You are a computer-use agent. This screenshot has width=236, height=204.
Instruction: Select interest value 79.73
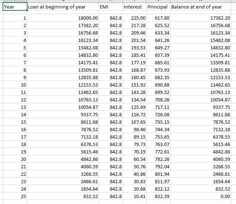[134, 144]
